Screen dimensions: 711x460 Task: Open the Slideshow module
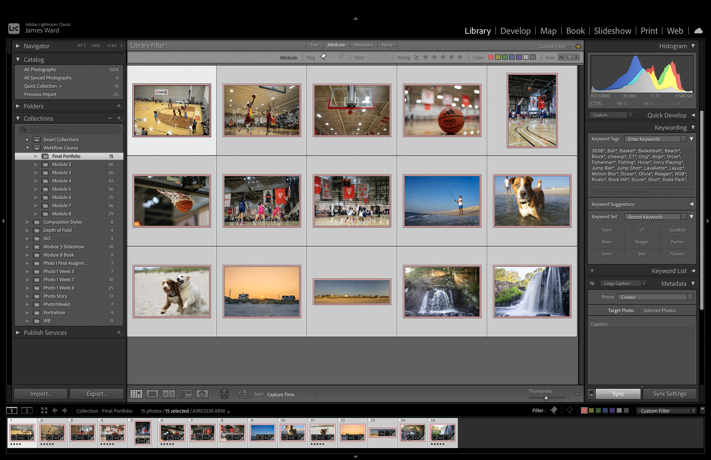[x=612, y=31]
